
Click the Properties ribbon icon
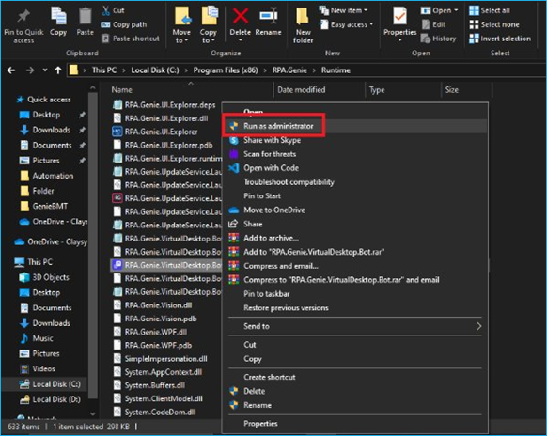tap(399, 16)
